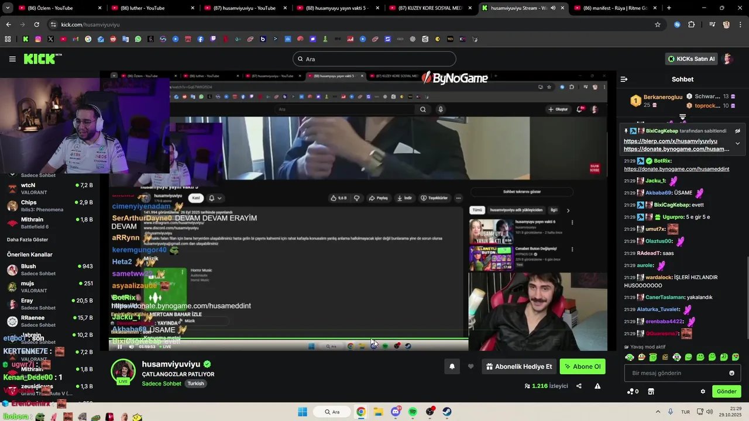Open the user profile avatar menu
Viewport: 749px width, 421px height.
coord(727,58)
